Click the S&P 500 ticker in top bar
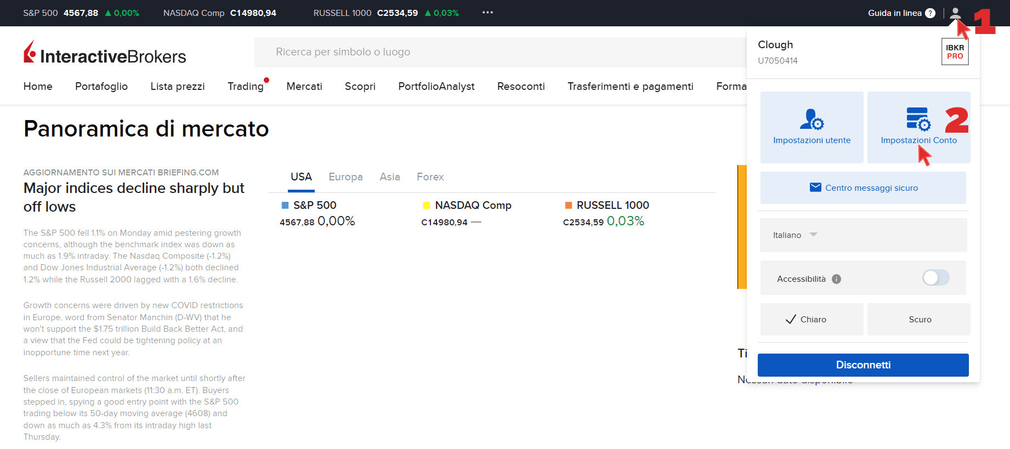Image resolution: width=1010 pixels, height=449 pixels. pyautogui.click(x=81, y=13)
